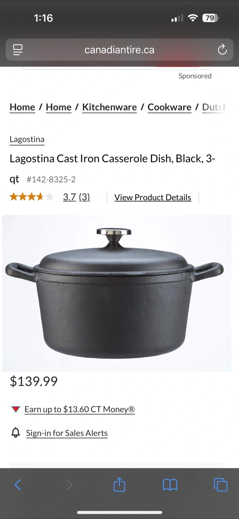This screenshot has height=519, width=239.
Task: Tap the sales alert bell icon
Action: point(15,432)
